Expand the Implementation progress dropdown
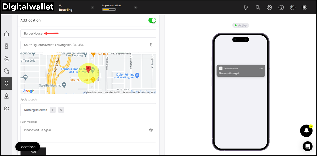The height and width of the screenshot is (156, 317). pos(136,7)
